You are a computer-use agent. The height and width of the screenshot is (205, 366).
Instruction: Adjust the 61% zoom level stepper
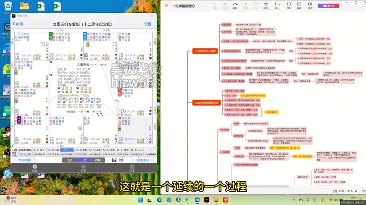pyautogui.click(x=356, y=191)
